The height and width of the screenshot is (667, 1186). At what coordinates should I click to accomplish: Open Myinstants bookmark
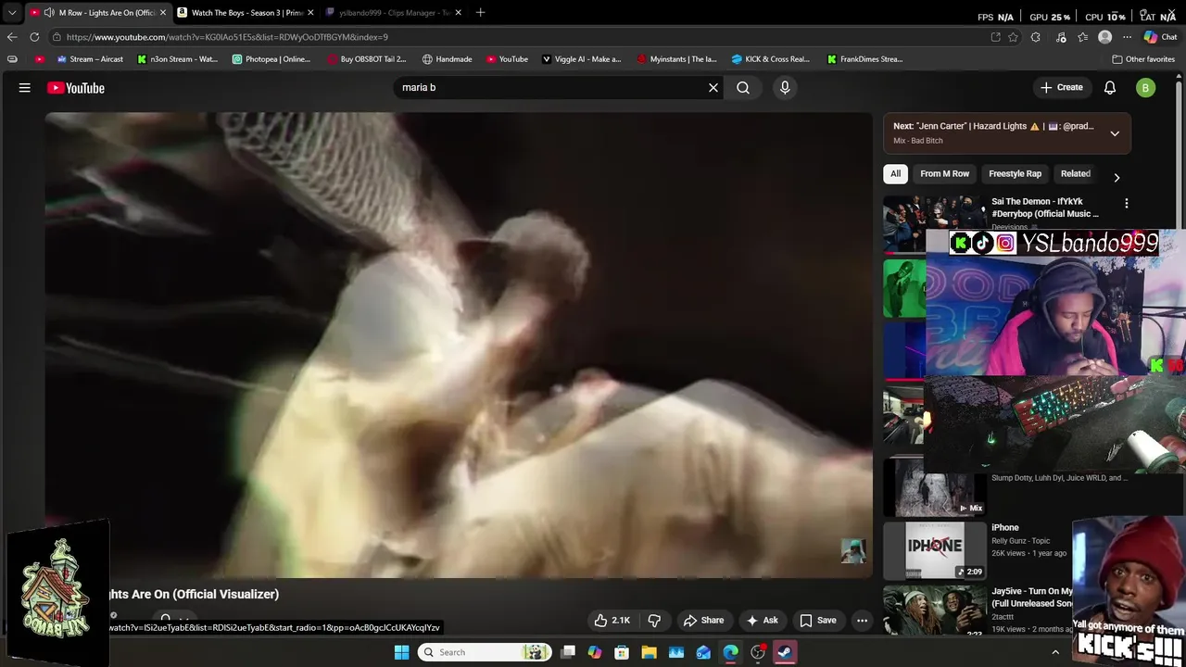point(676,59)
